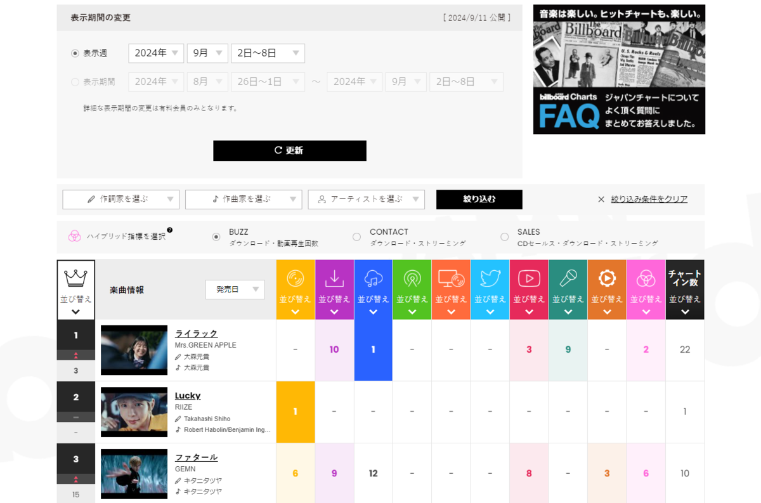
Task: Sort by YouTube video icon column
Action: [529, 290]
